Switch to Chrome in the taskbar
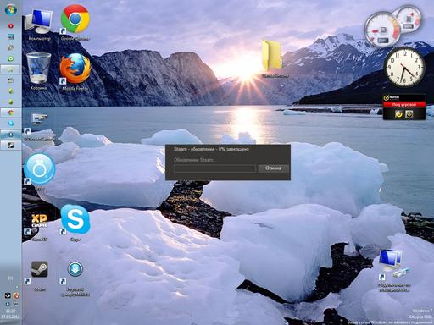Viewport: 434px width, 325px height. [x=11, y=113]
